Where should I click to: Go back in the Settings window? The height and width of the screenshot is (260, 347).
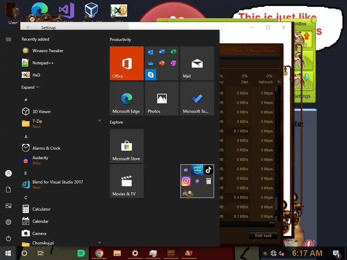tap(28, 27)
